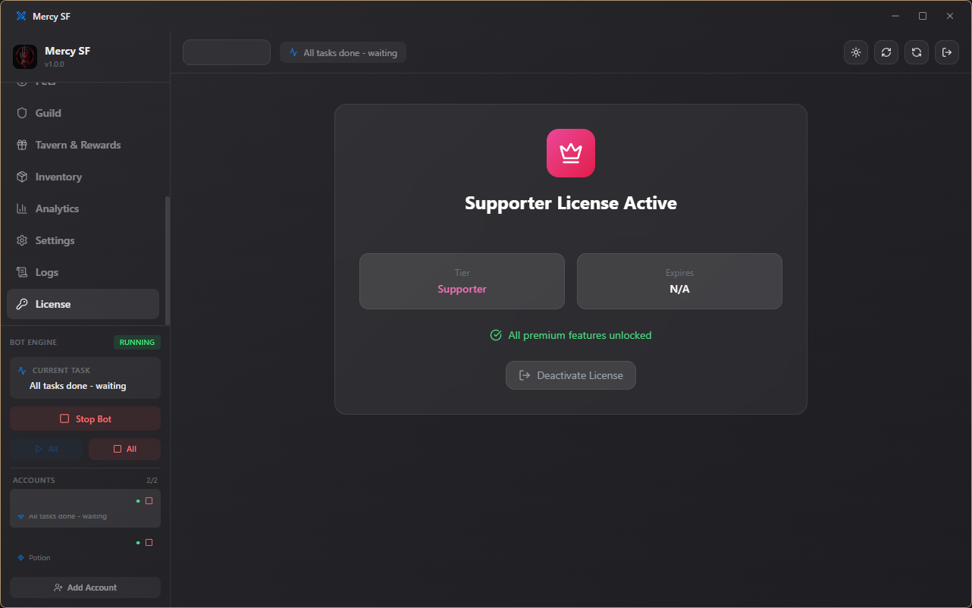Click the Mercy SF avatar logo in sidebar
Image resolution: width=972 pixels, height=608 pixels.
pyautogui.click(x=25, y=57)
